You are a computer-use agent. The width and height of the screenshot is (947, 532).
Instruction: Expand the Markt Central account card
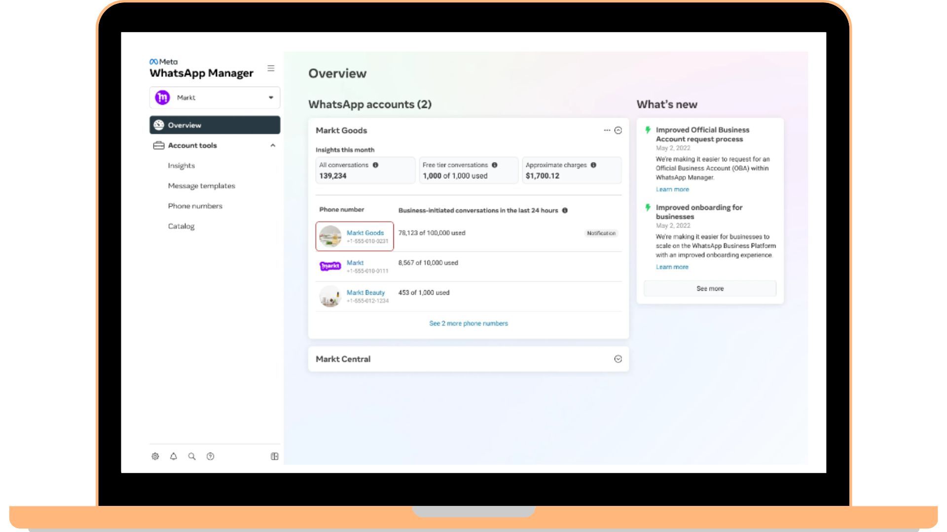618,359
